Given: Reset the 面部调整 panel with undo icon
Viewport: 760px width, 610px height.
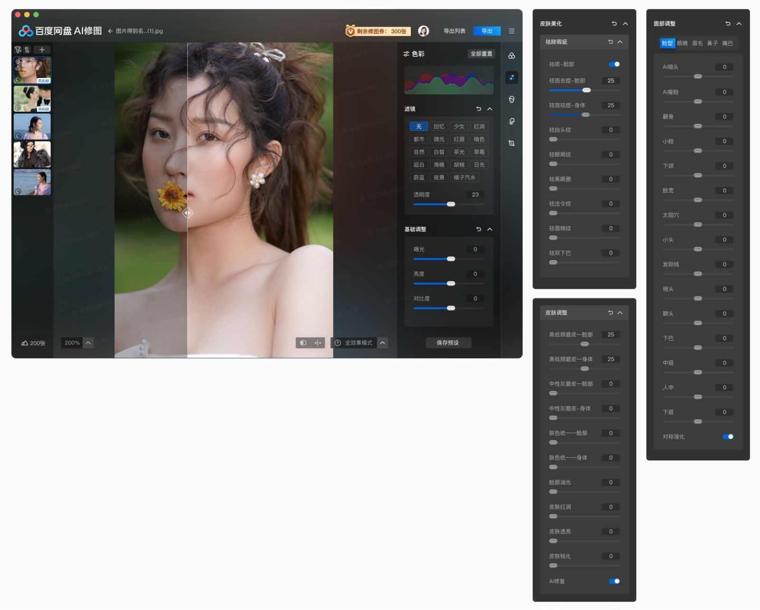Looking at the screenshot, I should click(727, 23).
